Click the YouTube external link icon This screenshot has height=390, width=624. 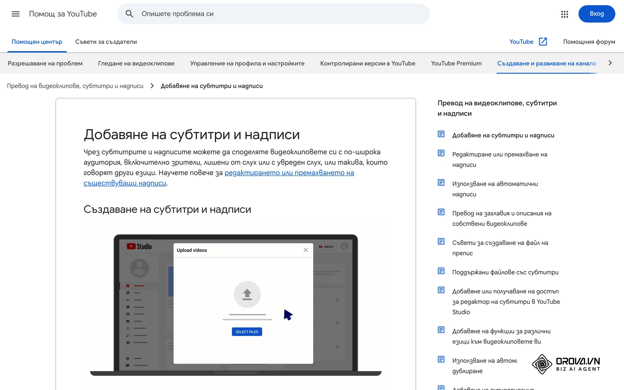(x=543, y=42)
